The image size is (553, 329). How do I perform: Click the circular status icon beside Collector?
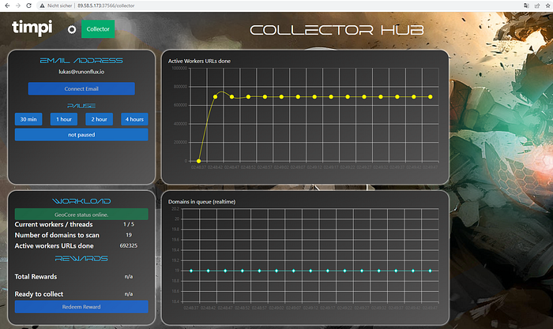click(71, 29)
